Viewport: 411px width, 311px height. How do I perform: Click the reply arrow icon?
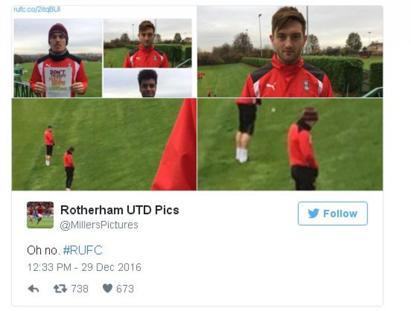(33, 289)
